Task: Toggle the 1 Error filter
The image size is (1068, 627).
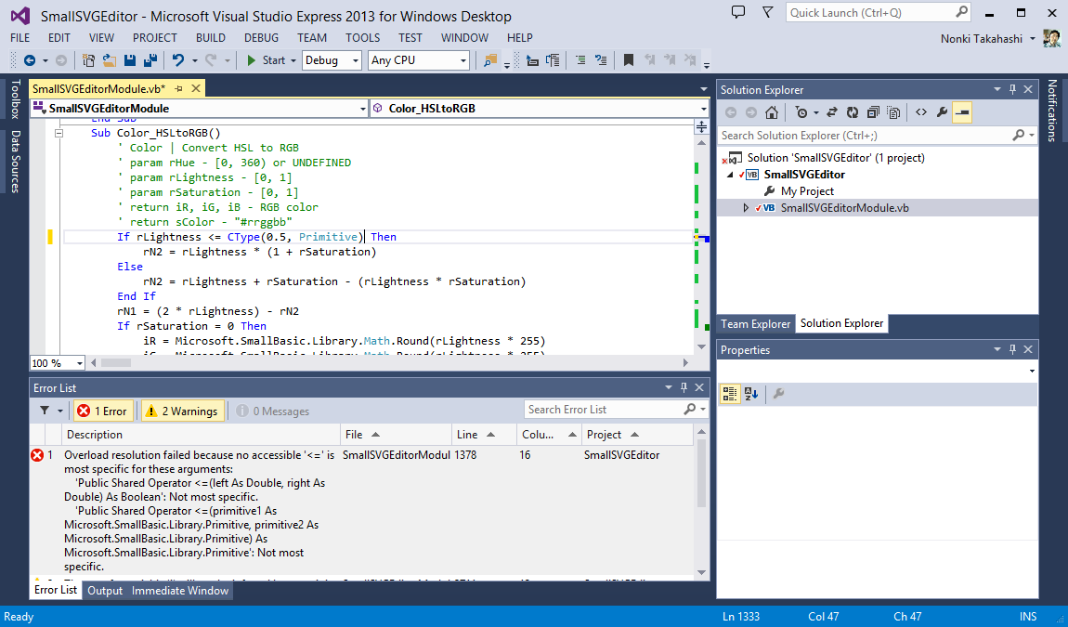Action: (103, 411)
